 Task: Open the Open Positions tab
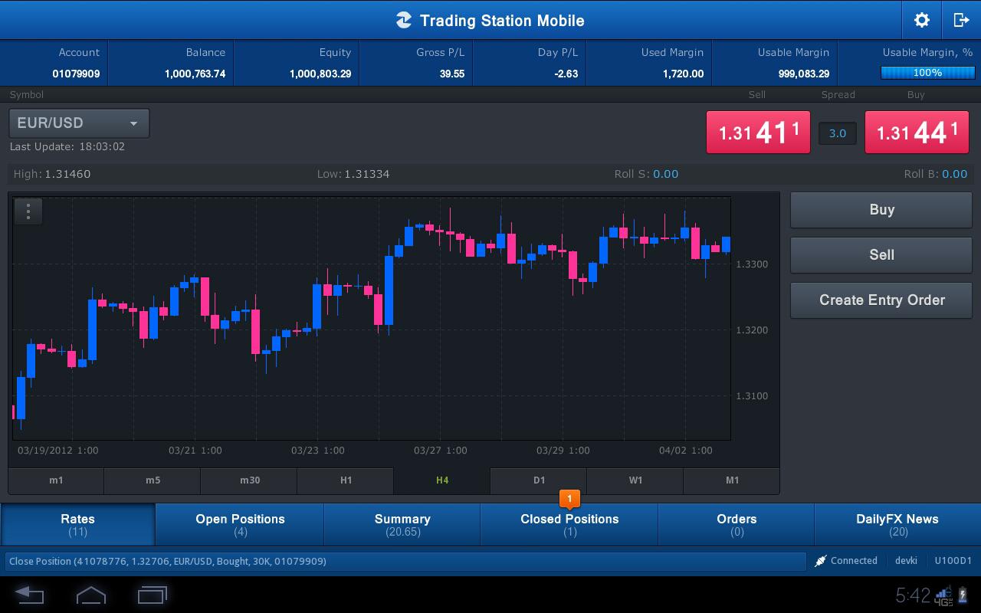240,524
